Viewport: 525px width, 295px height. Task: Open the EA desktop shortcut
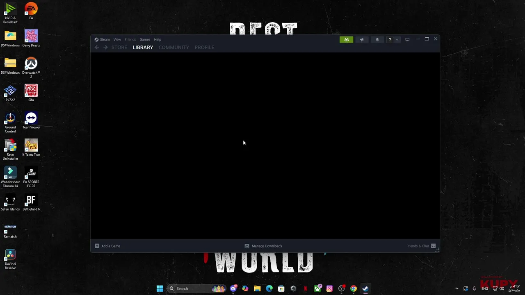click(31, 11)
